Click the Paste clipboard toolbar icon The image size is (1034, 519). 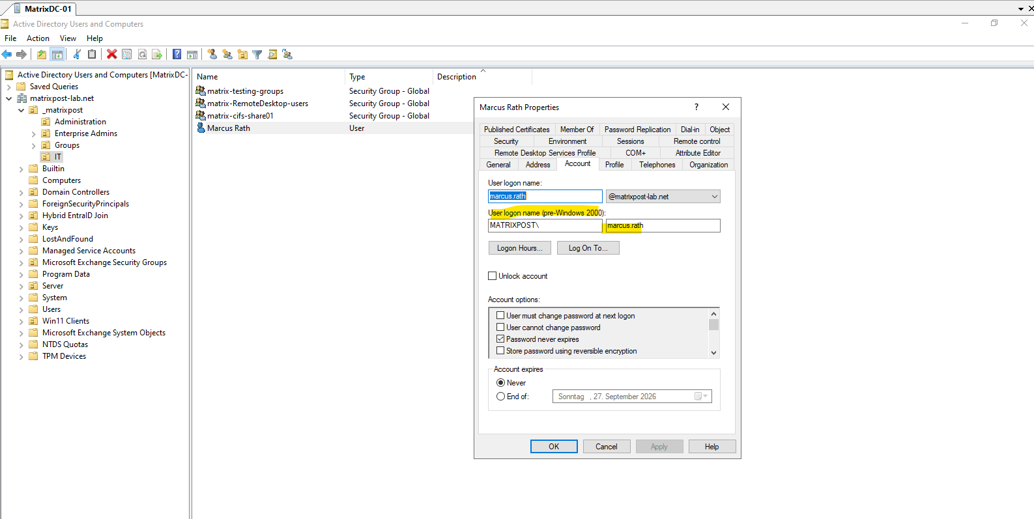[92, 55]
